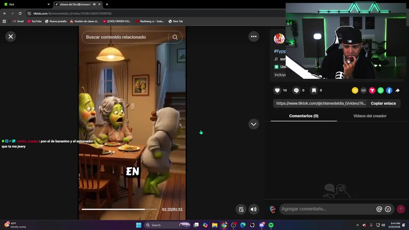Click 'Copiar enlace' button

coord(383,103)
